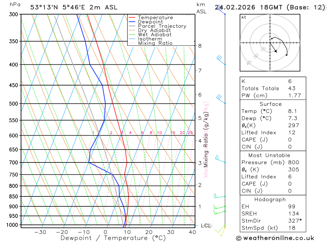The image size is (330, 242).
Task: Click the Most Unstable Lifted Index value 6
Action: (290, 177)
